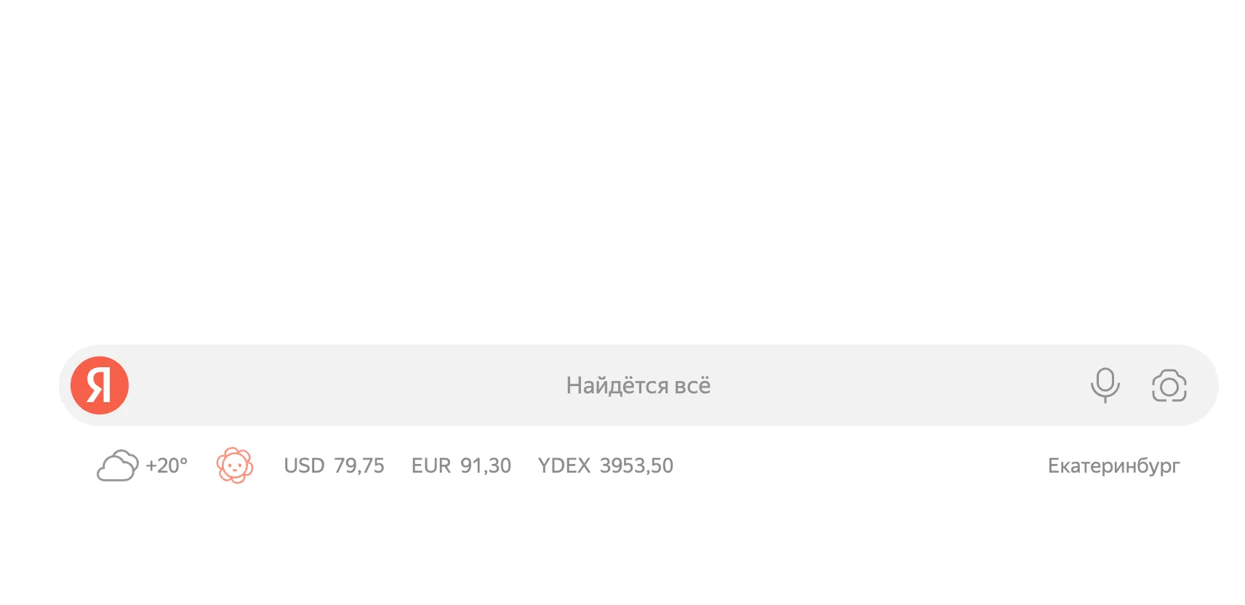Viewport: 1245px width, 605px height.
Task: Click the cloud weather icon
Action: [x=117, y=465]
